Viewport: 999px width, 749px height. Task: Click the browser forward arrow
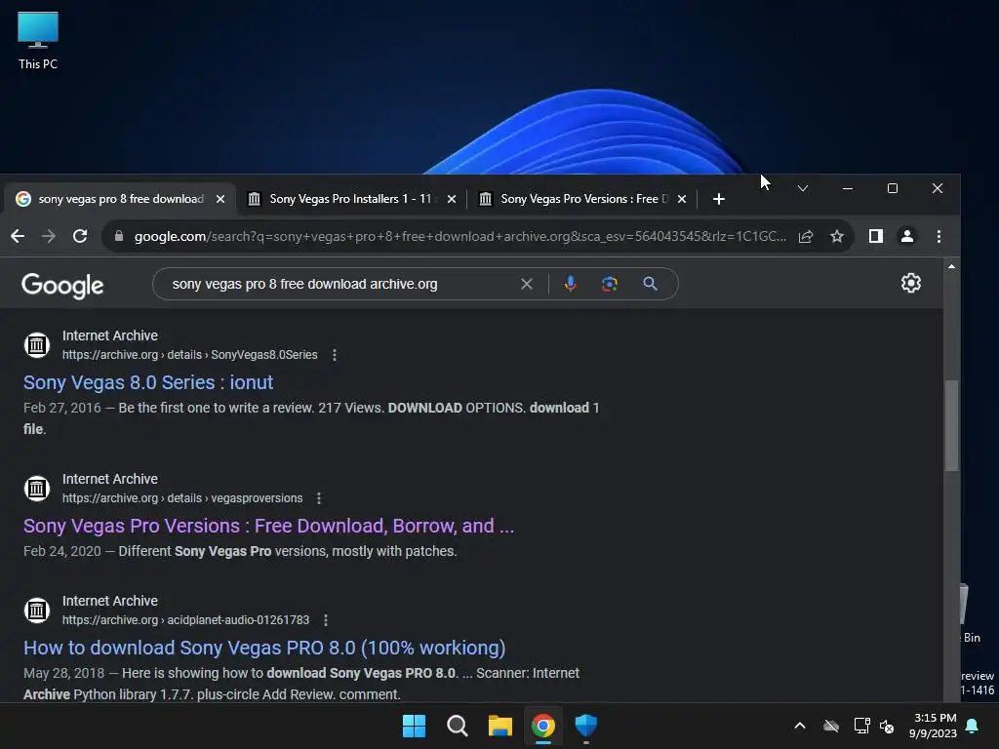(49, 236)
